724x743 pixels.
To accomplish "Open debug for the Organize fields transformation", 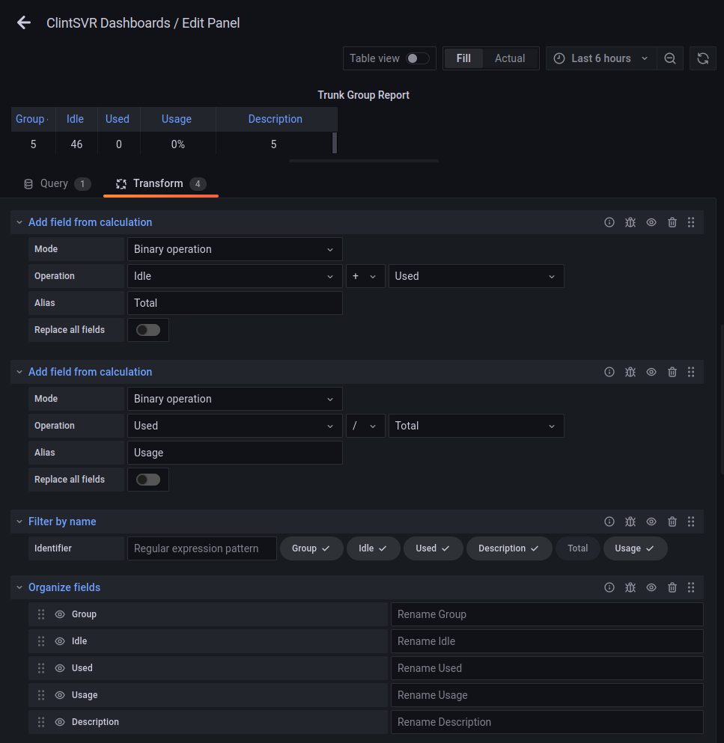I will click(x=630, y=587).
